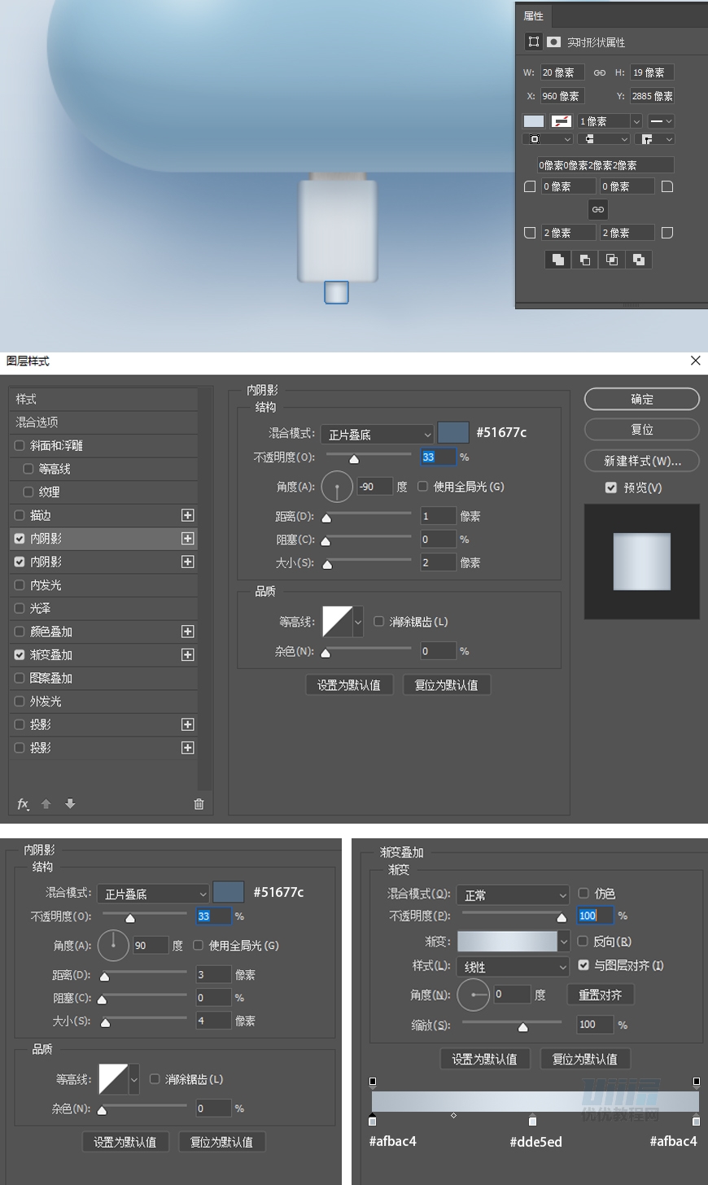Click the plus icon on the 渐变叠加 row
The width and height of the screenshot is (708, 1185).
pos(187,655)
